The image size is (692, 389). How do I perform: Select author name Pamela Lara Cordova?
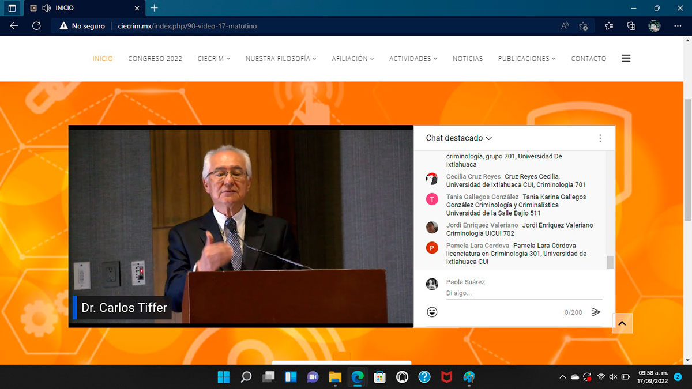point(477,246)
